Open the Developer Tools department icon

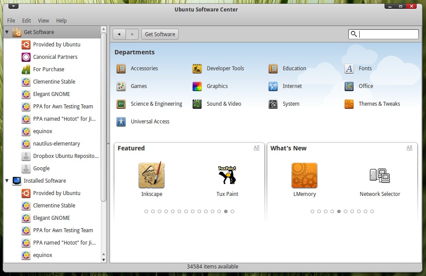pos(197,69)
